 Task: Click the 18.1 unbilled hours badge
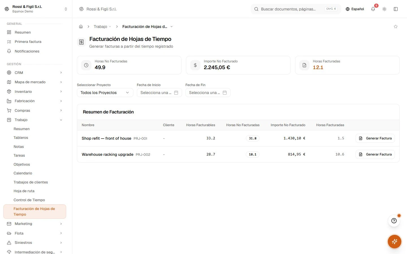[253, 154]
